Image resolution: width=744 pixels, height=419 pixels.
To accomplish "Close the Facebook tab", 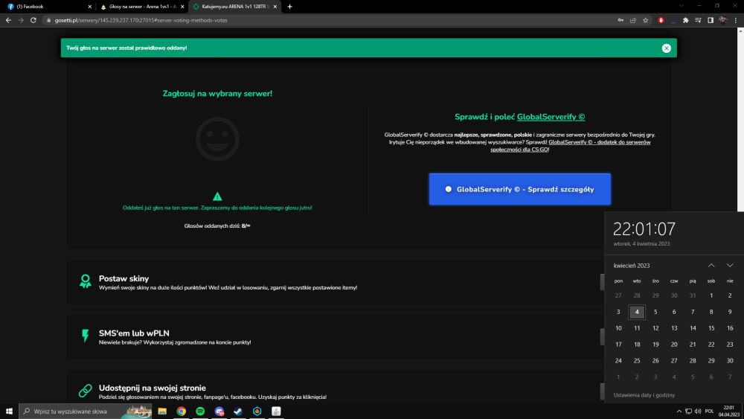I will click(x=90, y=7).
